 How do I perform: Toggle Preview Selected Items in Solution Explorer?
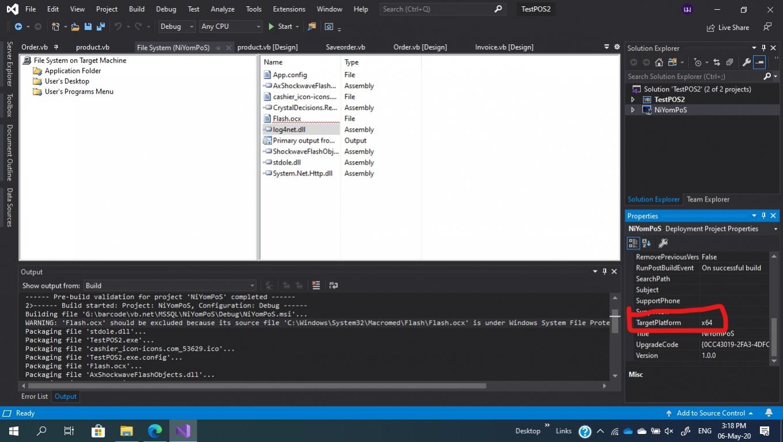pos(759,62)
